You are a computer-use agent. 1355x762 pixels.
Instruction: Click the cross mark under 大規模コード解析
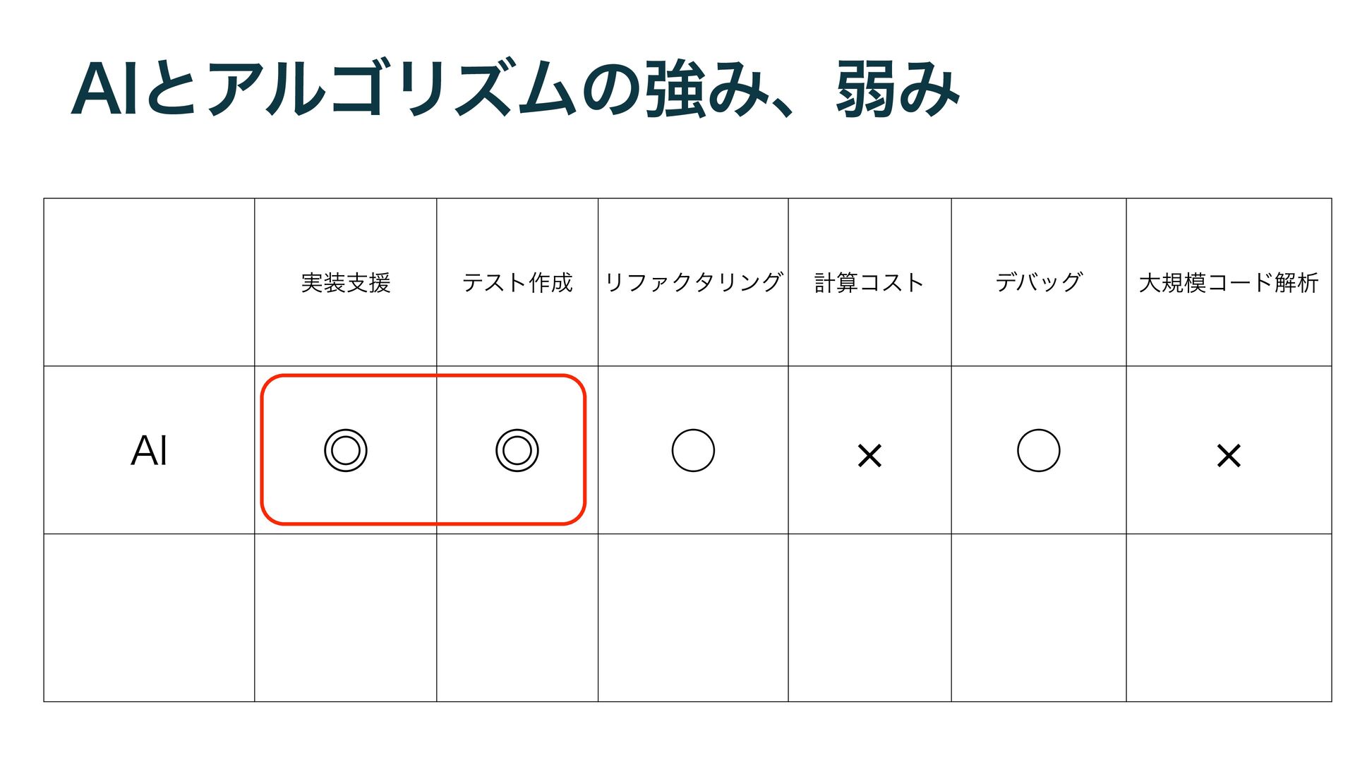(1229, 455)
